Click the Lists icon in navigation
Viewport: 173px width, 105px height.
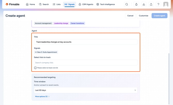[x=54, y=4]
